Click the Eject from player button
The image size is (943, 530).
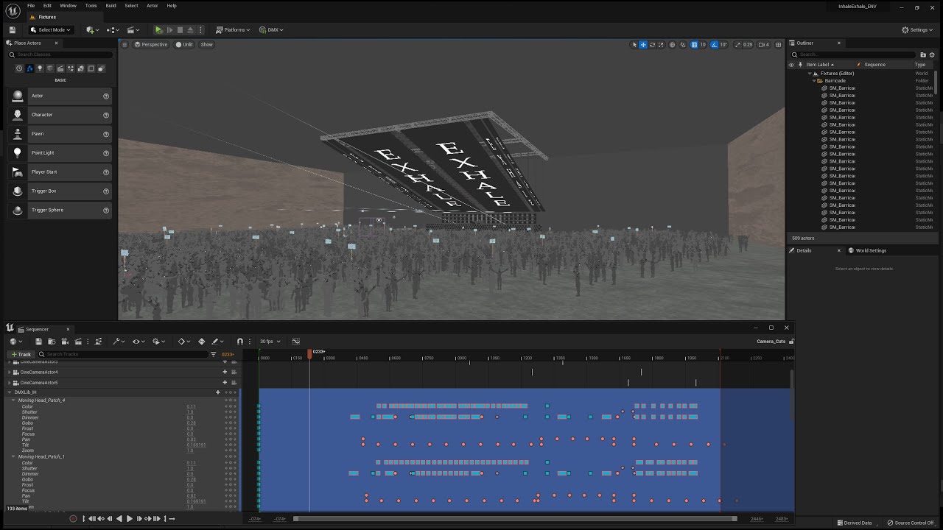click(189, 30)
